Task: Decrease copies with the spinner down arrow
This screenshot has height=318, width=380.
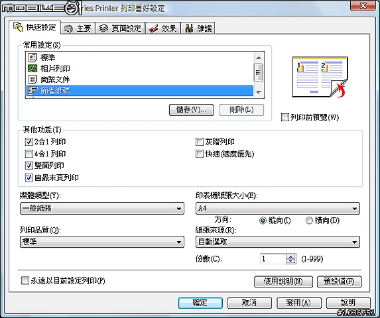Action: point(290,262)
